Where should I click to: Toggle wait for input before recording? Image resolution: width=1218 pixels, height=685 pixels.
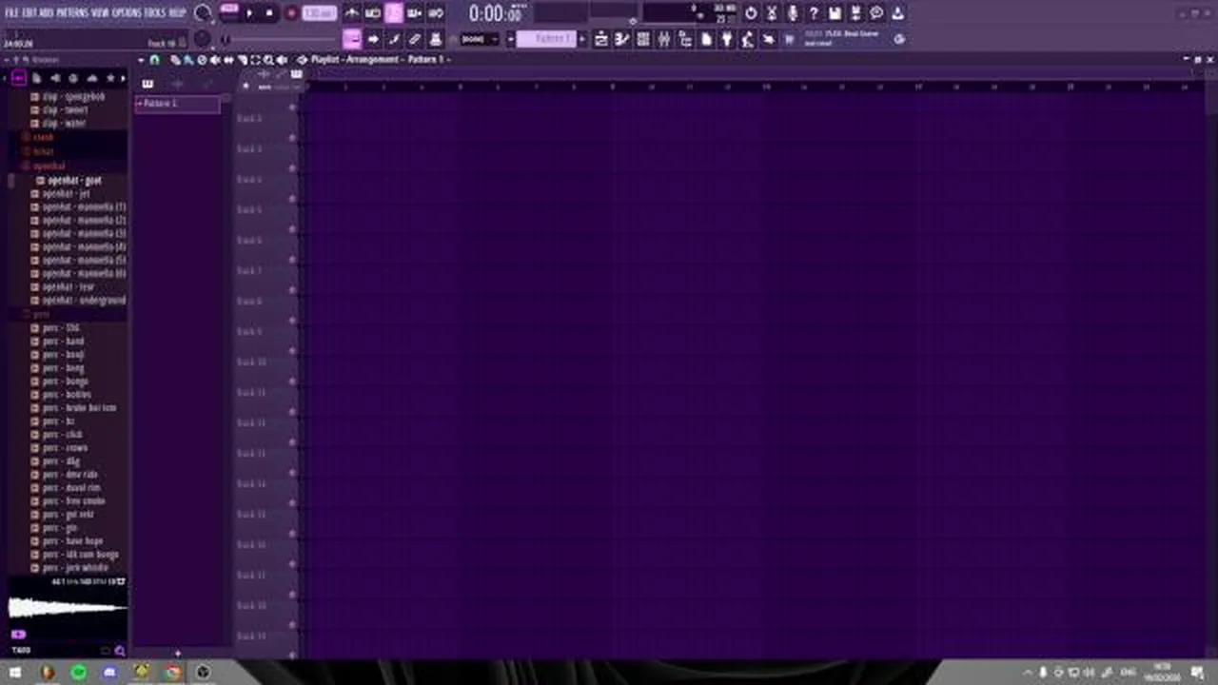(372, 13)
